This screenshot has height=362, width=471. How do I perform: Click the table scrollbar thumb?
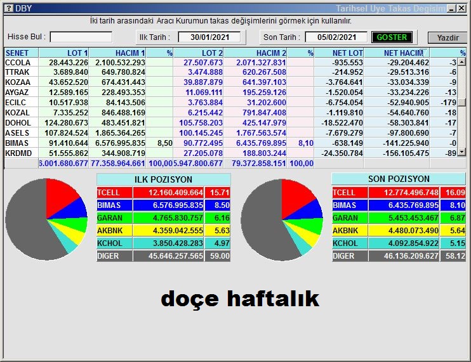click(461, 102)
